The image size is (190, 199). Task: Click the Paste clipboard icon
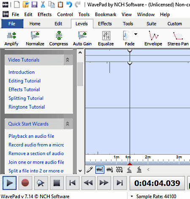[x=60, y=5]
